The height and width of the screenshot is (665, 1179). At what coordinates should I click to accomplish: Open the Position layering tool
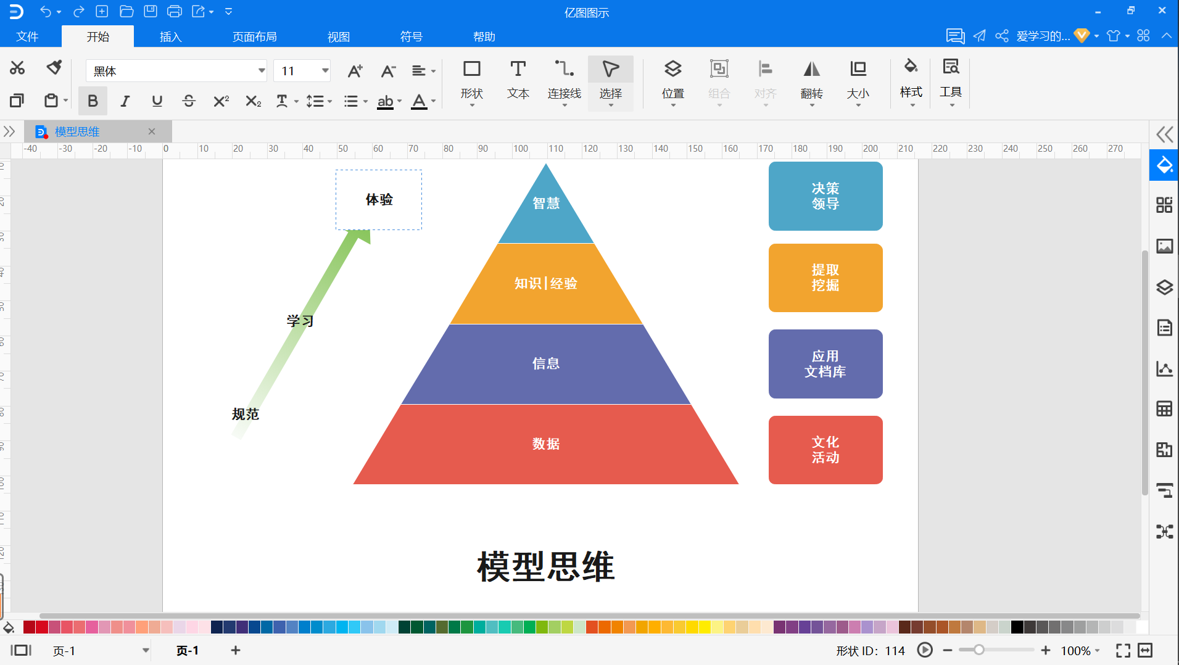(672, 82)
